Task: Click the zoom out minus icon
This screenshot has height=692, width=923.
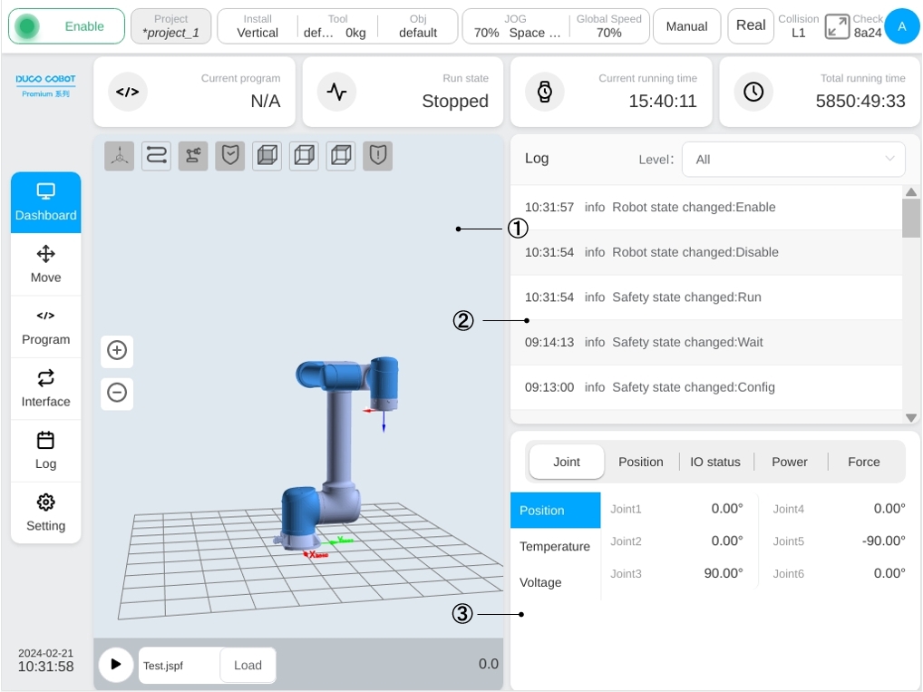Action: coord(117,392)
